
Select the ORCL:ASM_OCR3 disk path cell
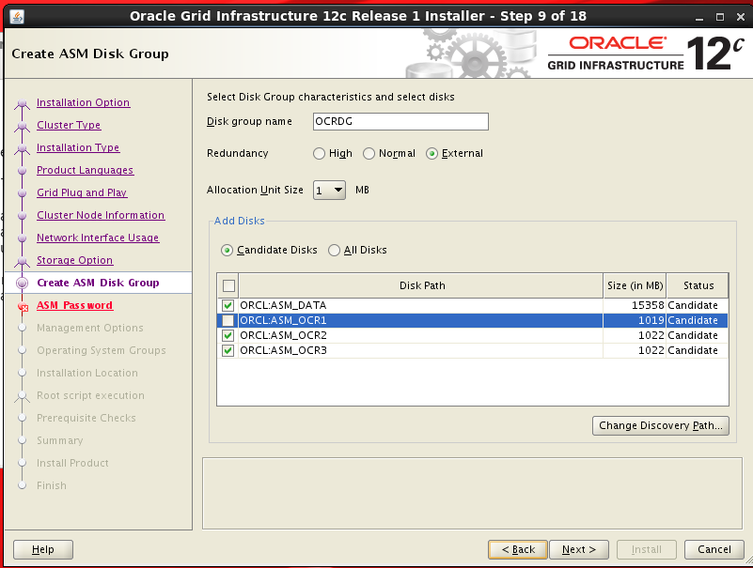point(420,351)
